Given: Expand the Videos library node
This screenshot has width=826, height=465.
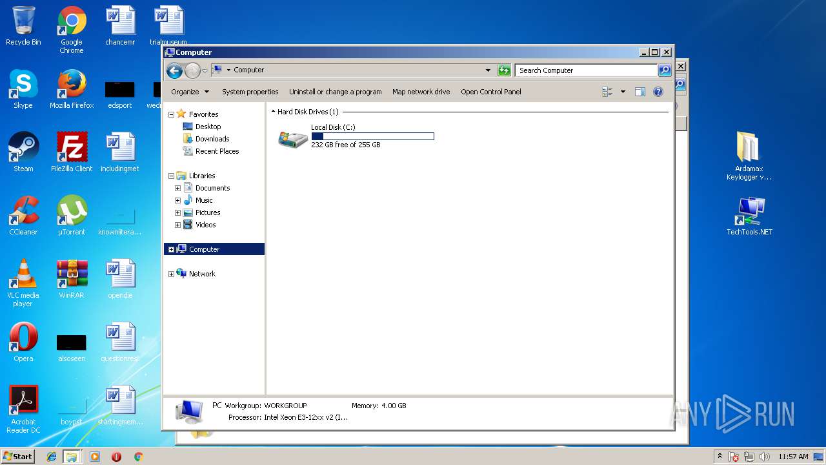Looking at the screenshot, I should coord(177,225).
